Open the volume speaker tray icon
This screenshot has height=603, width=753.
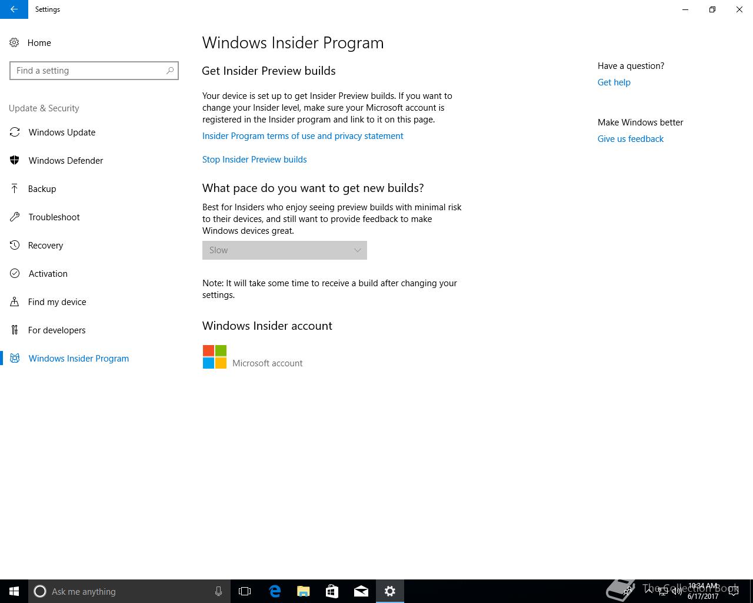pos(677,591)
